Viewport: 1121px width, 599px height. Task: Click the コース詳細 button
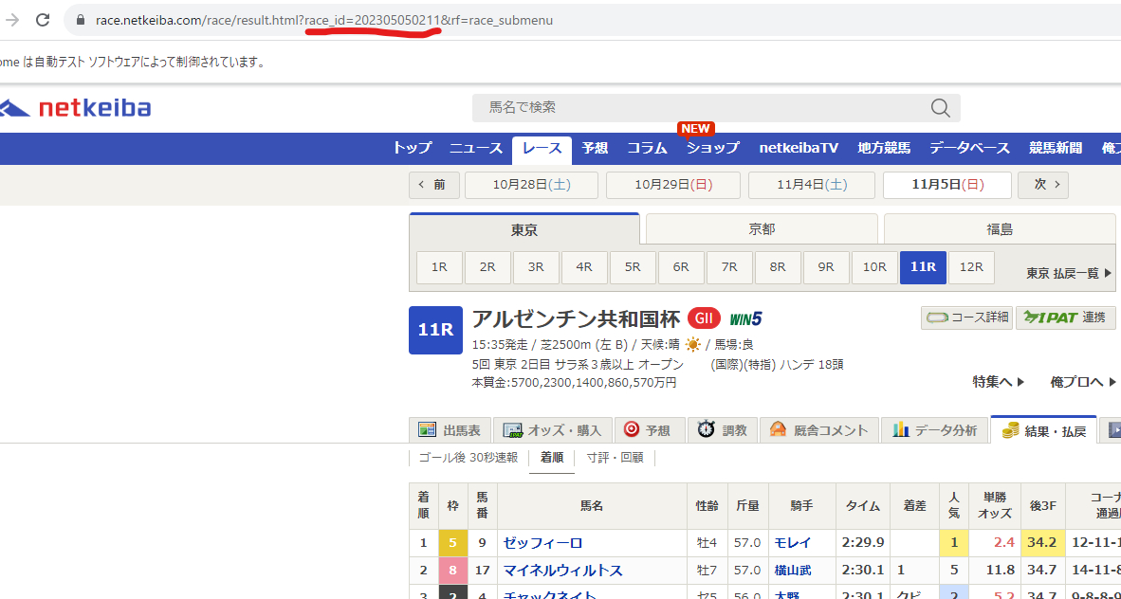pyautogui.click(x=966, y=318)
